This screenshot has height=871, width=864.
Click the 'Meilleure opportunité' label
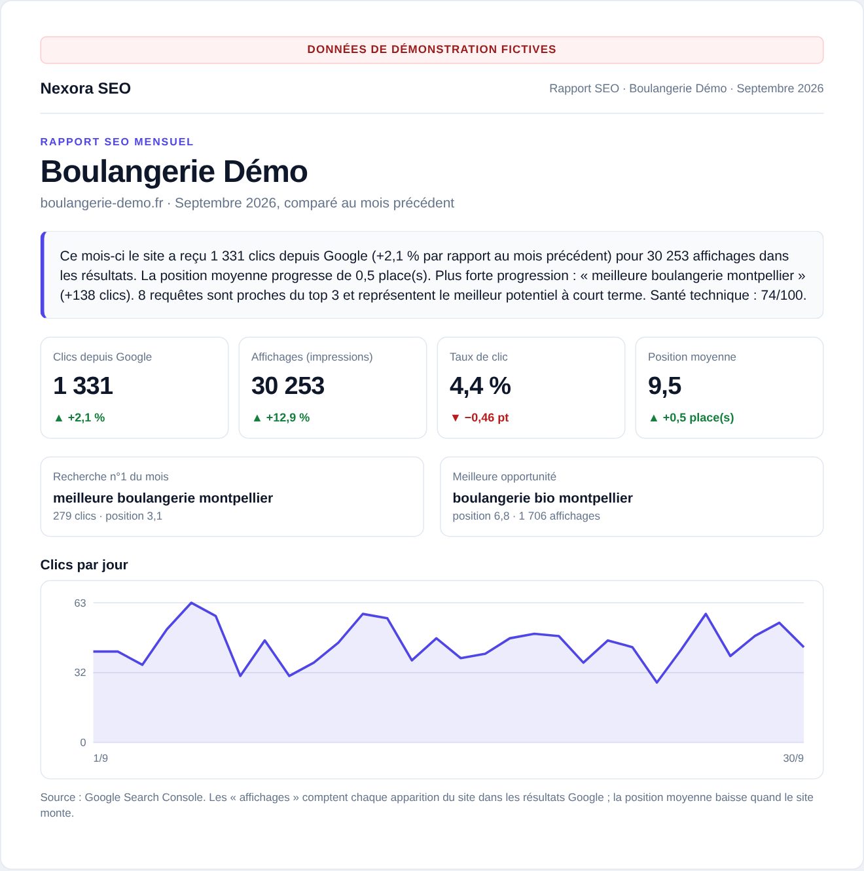click(x=505, y=477)
